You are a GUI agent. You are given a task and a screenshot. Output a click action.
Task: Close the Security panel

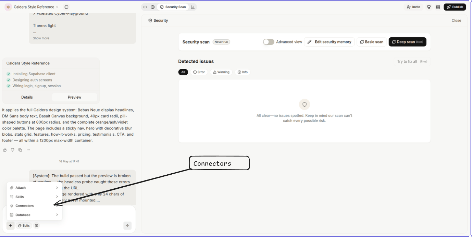(456, 21)
